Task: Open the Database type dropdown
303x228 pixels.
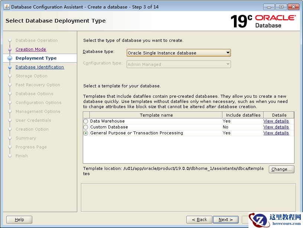Action: click(x=179, y=53)
